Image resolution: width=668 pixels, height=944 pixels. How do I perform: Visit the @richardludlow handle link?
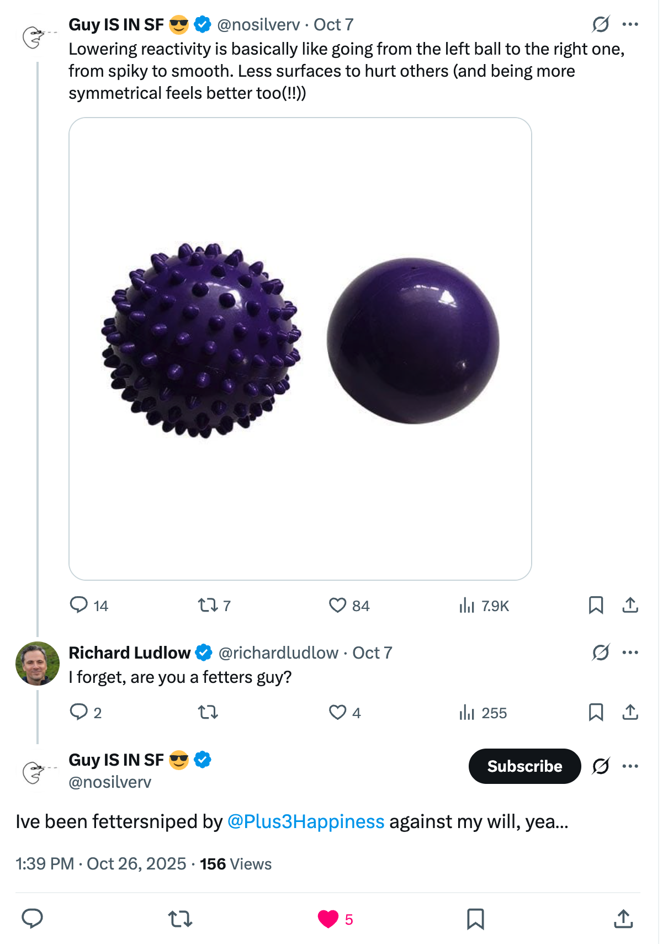pos(278,653)
